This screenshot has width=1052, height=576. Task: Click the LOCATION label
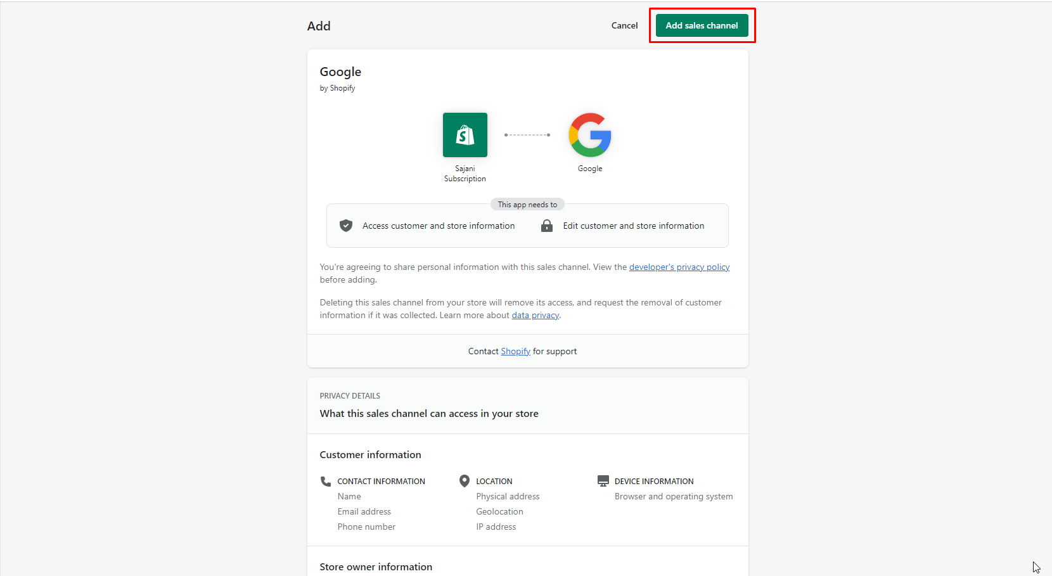(x=494, y=481)
